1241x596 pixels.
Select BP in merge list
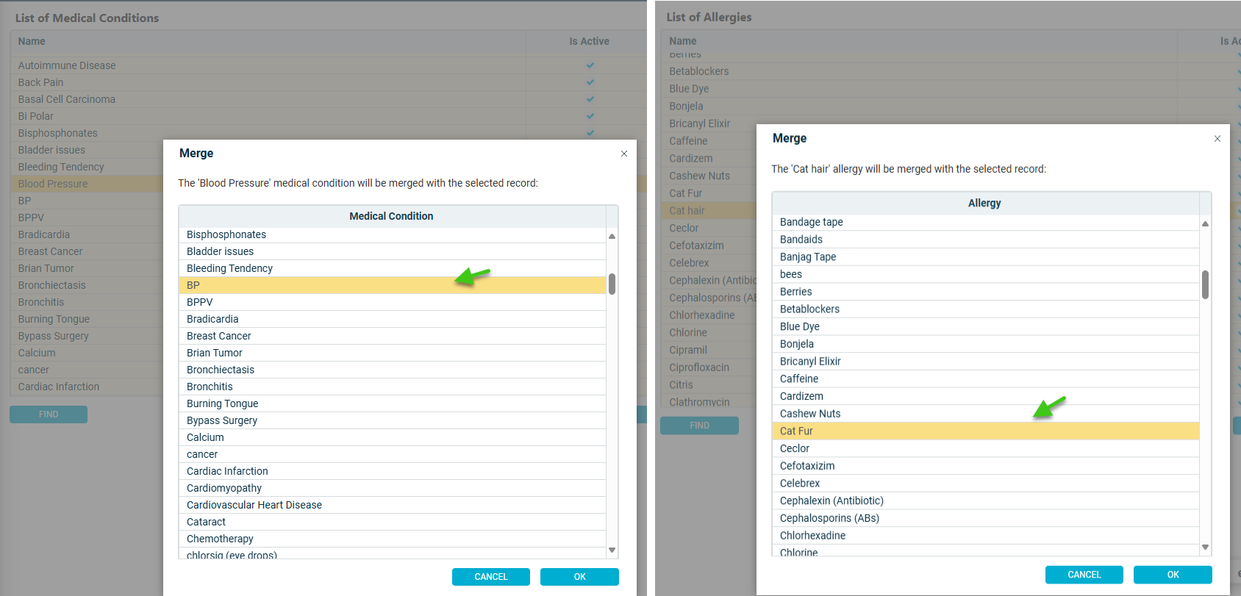coord(393,285)
